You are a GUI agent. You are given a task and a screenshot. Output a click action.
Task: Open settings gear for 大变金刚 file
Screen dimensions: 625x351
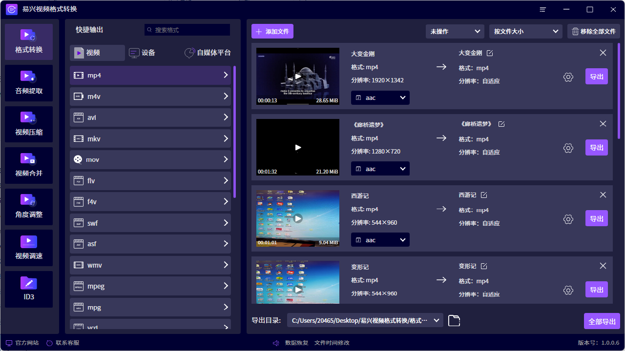pyautogui.click(x=568, y=77)
